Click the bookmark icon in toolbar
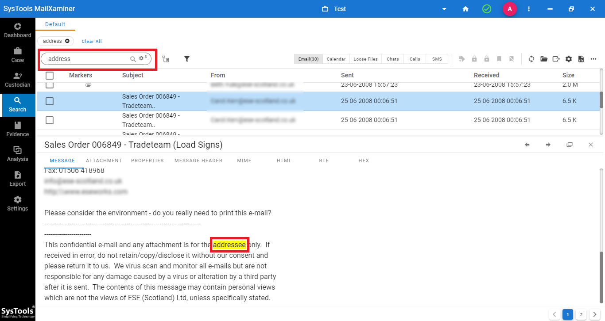The image size is (605, 321). tap(499, 59)
